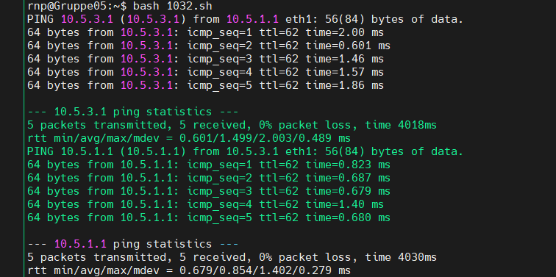
Task: Click the time=1.57 ms reply line
Action: tap(205, 72)
